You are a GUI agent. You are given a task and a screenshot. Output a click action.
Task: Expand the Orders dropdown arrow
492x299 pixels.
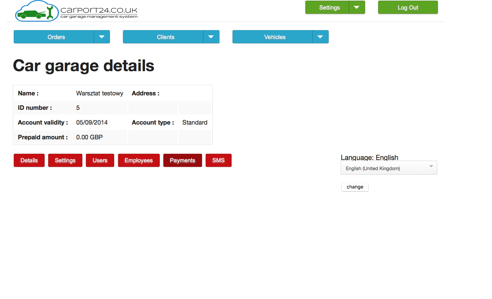pos(102,37)
